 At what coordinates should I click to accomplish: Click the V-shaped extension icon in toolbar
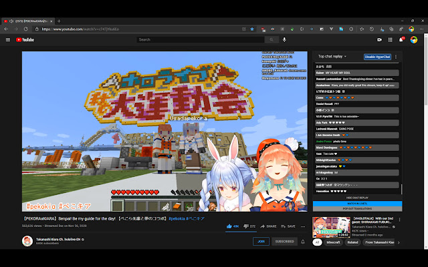(x=332, y=29)
